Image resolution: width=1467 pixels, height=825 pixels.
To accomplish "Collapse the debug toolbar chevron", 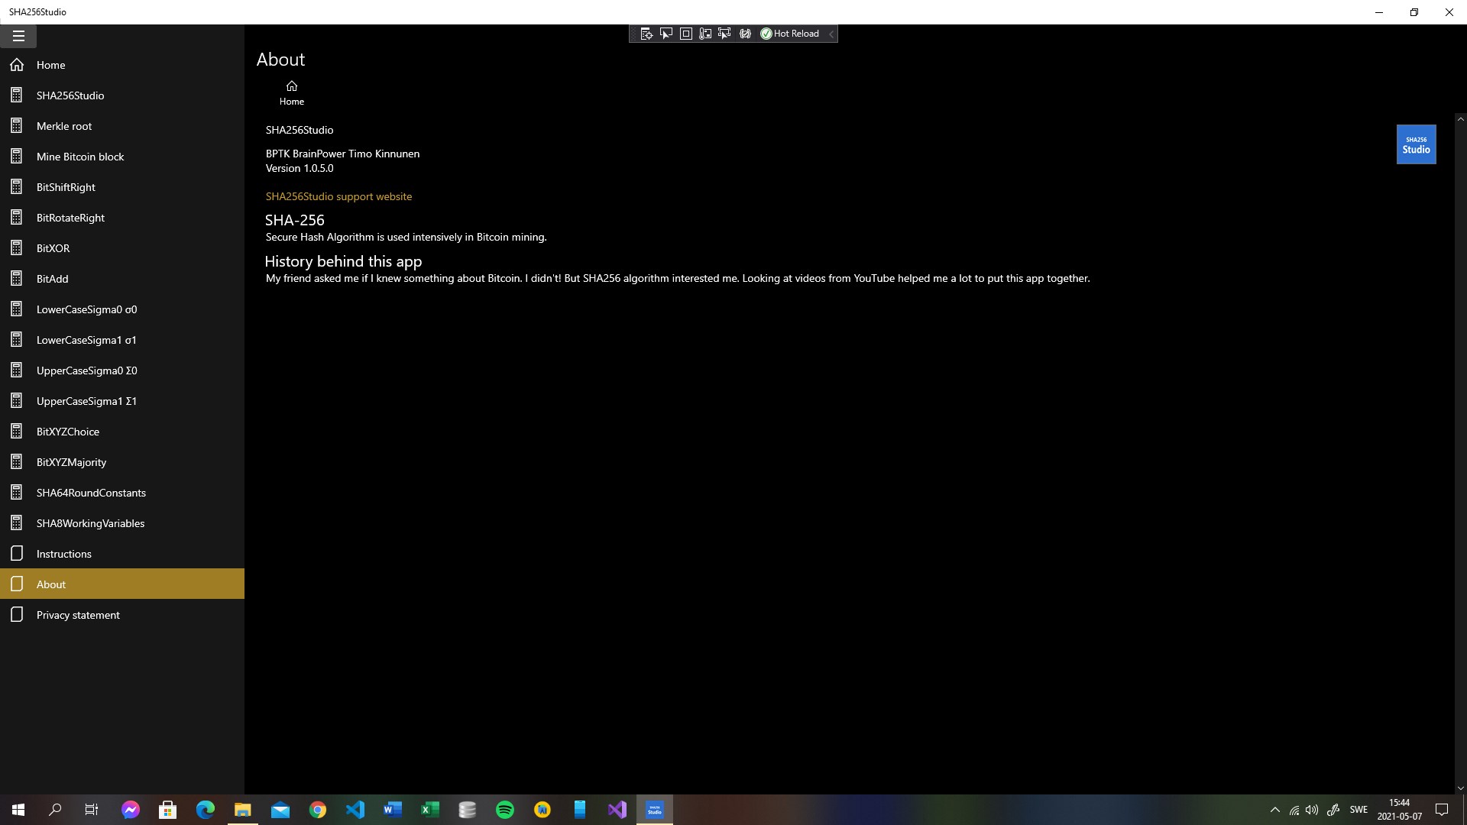I will click(831, 34).
